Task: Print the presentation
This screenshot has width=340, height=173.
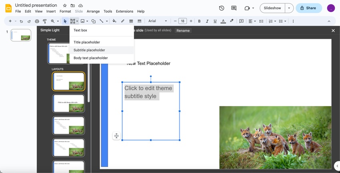Action: [x=37, y=21]
